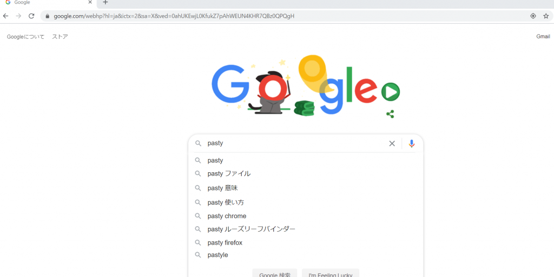Pick the "pastyle" suggestion
This screenshot has height=277, width=554.
pyautogui.click(x=218, y=255)
